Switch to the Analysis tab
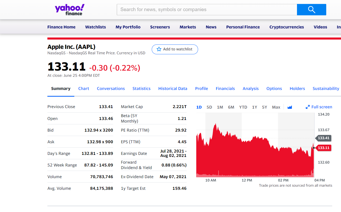This screenshot has width=341, height=212. click(251, 88)
